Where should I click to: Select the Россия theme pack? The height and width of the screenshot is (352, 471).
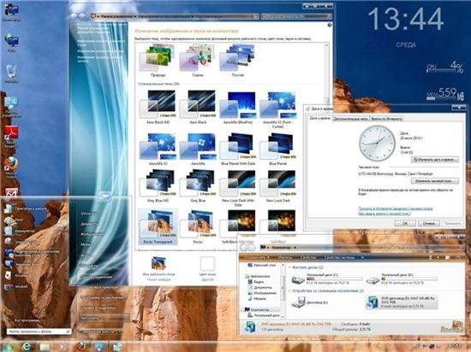(237, 61)
